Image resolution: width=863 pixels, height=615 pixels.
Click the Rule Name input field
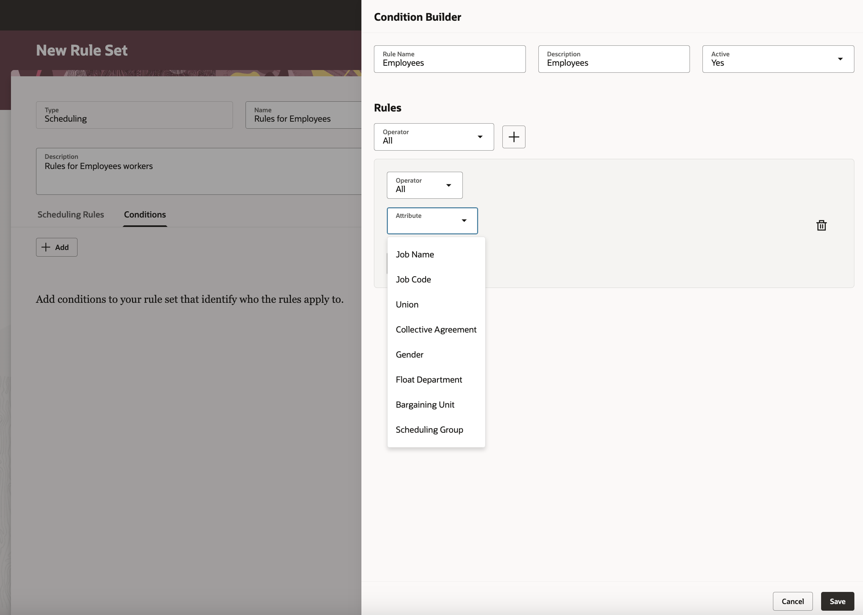(x=449, y=59)
